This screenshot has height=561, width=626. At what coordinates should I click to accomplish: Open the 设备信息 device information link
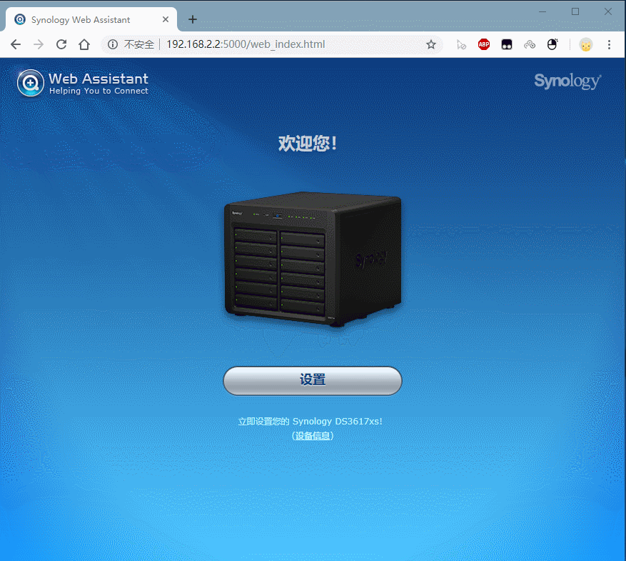(311, 435)
